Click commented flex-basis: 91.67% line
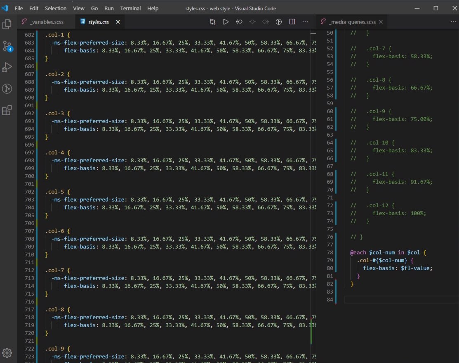 [402, 182]
